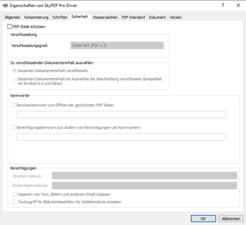
Task: Click the printer icon in title bar
Action: point(6,6)
